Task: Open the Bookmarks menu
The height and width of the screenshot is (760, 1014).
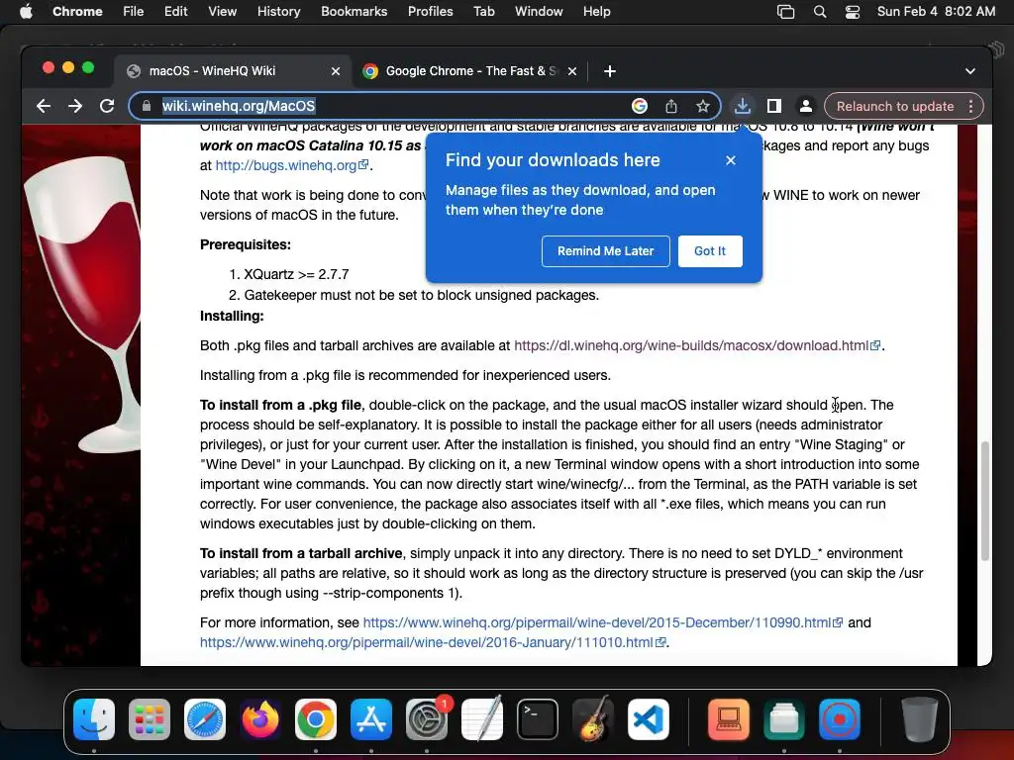Action: [354, 12]
